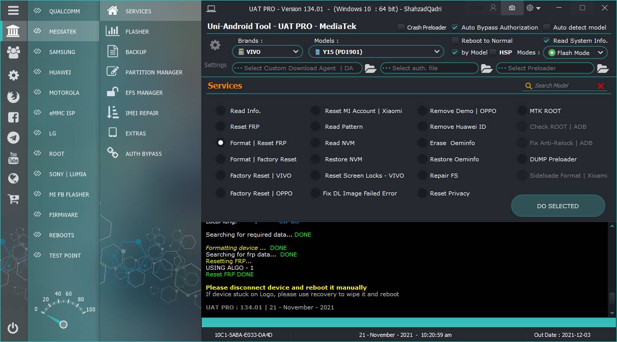
Task: Select Factory Reset | VIVO option
Action: 221,176
